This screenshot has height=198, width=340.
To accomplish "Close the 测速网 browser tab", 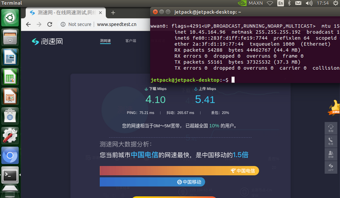I will tap(100, 13).
